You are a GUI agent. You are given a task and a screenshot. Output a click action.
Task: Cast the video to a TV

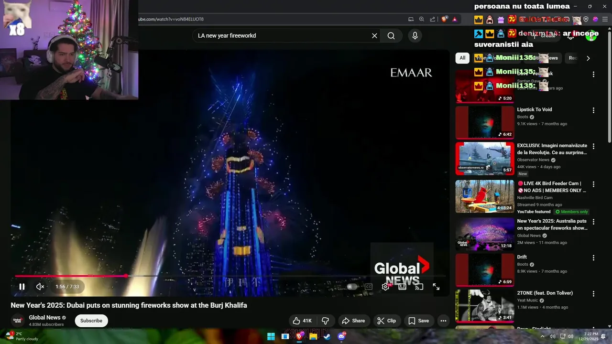click(x=419, y=287)
